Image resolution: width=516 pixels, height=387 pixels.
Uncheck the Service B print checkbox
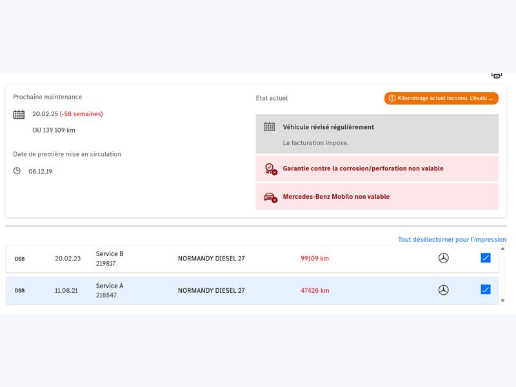486,258
